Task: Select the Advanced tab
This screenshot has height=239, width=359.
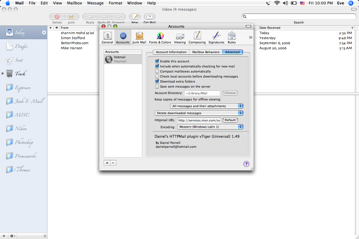Action: coord(233,52)
